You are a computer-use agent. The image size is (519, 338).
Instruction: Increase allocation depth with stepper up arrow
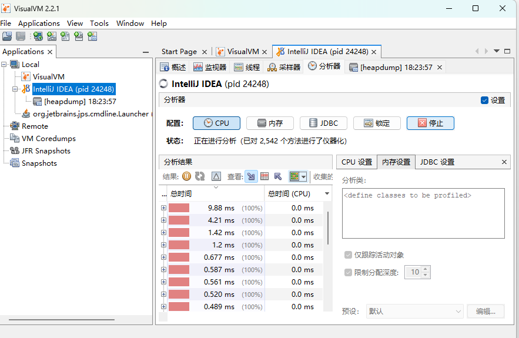[x=426, y=269]
